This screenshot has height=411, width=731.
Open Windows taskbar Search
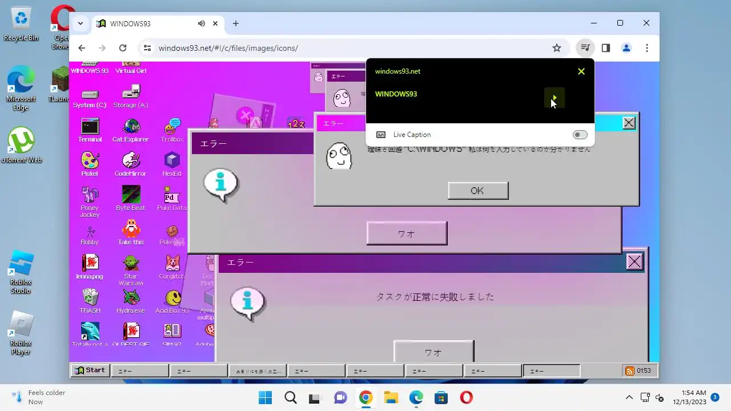(291, 397)
